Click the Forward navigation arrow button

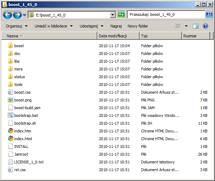click(17, 15)
